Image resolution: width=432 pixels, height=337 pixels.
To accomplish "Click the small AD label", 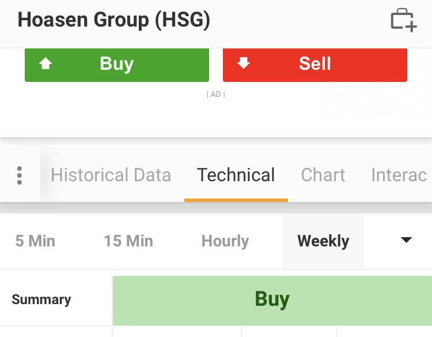I will pyautogui.click(x=215, y=94).
